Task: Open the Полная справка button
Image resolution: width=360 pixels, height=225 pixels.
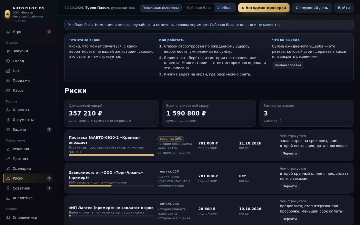Action: [x=288, y=65]
